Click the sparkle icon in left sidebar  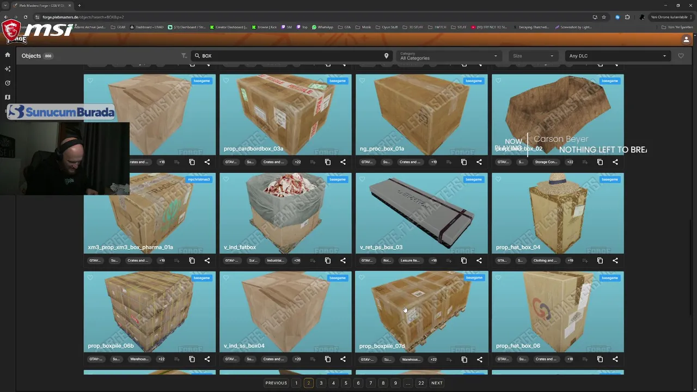coord(8,69)
